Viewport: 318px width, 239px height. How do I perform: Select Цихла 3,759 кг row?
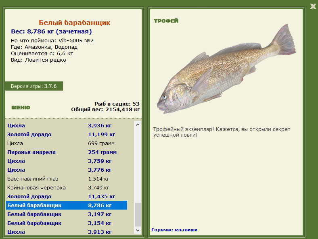pyautogui.click(x=67, y=161)
